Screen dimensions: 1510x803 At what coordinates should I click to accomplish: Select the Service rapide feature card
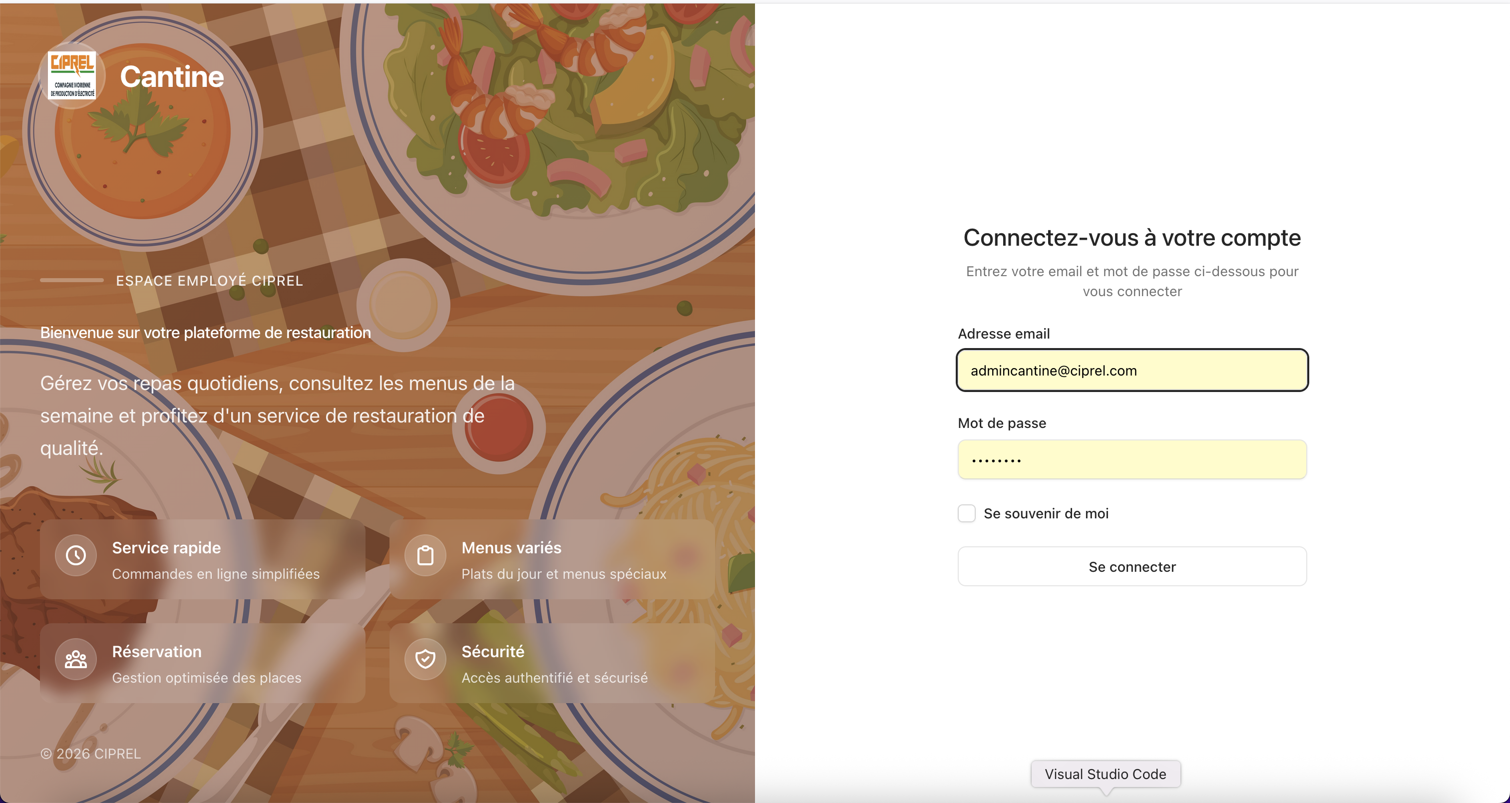click(202, 559)
